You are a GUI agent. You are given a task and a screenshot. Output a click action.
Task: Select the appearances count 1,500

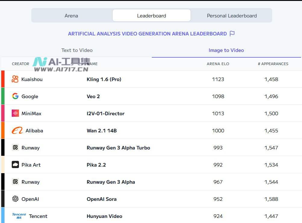tap(271, 113)
